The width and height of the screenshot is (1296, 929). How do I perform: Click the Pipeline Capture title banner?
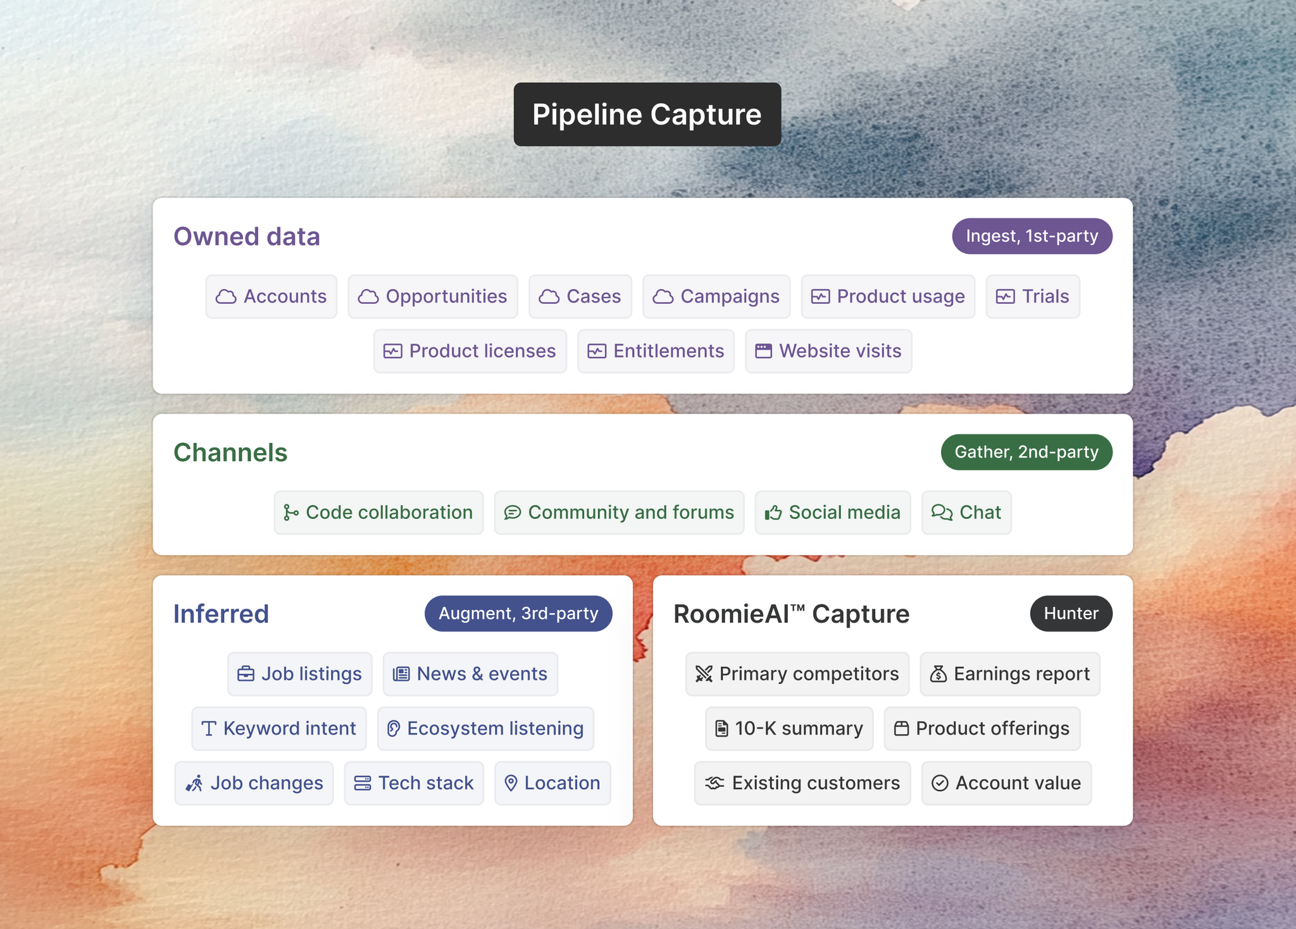647,115
